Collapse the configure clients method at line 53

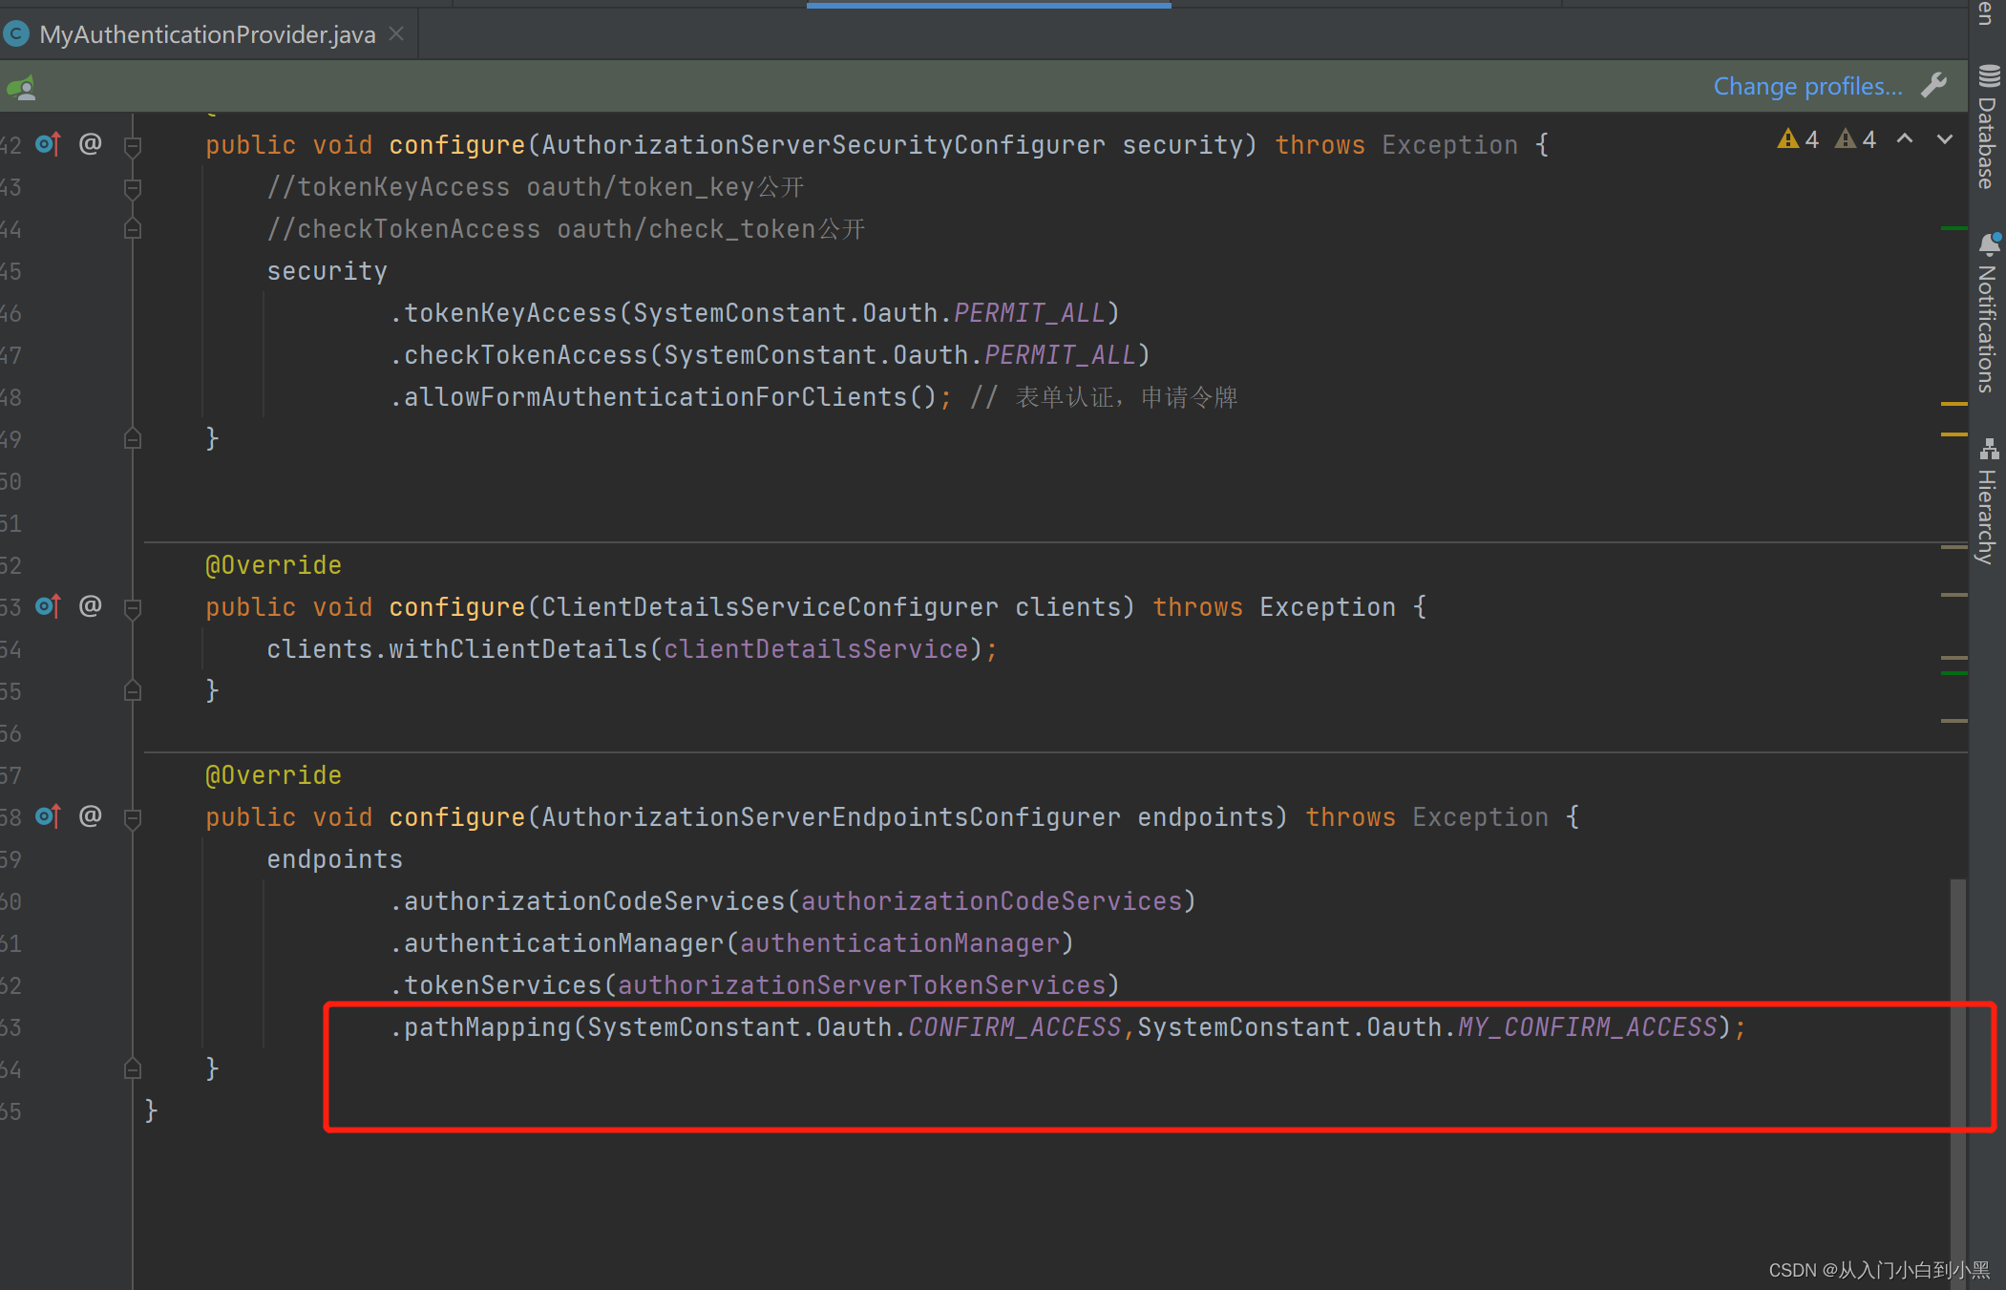(x=133, y=608)
